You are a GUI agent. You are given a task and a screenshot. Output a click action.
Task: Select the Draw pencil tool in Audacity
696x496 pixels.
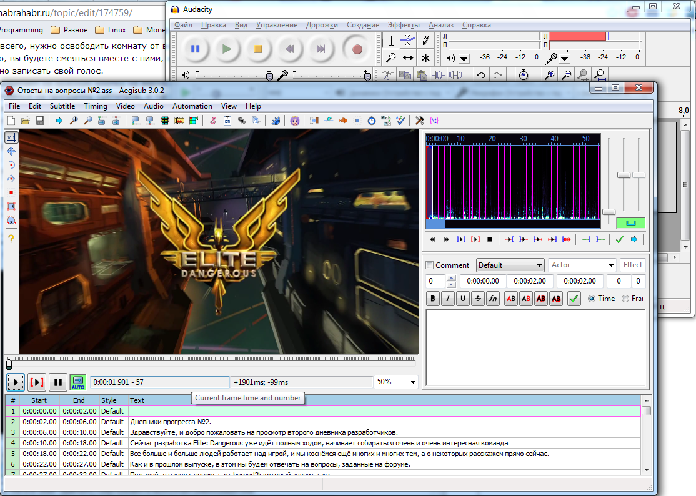coord(425,41)
